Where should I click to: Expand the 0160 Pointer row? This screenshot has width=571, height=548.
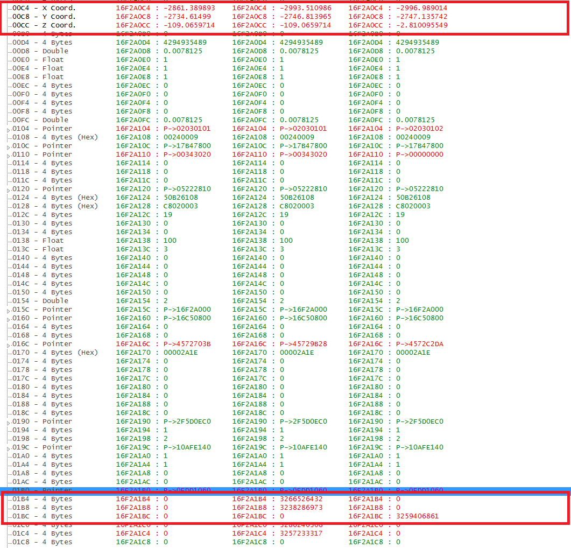pyautogui.click(x=9, y=320)
